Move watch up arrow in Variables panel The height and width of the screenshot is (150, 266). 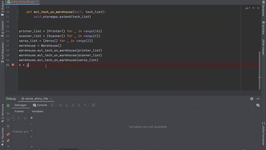point(32,131)
